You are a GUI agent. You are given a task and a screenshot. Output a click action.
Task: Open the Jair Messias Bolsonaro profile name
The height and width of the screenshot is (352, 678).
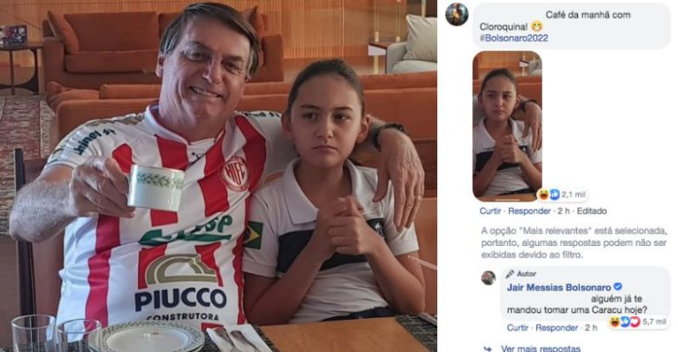[x=559, y=287]
